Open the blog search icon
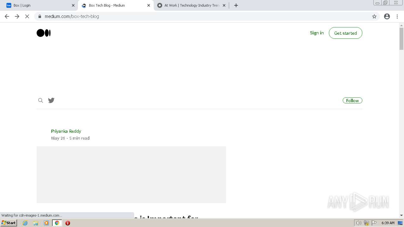 (40, 101)
